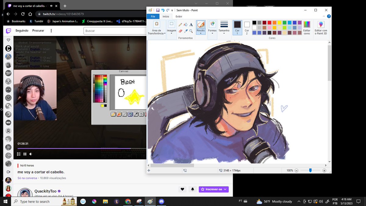Click the Twitch three-dot more menu icon
The width and height of the screenshot is (366, 206).
[51, 31]
